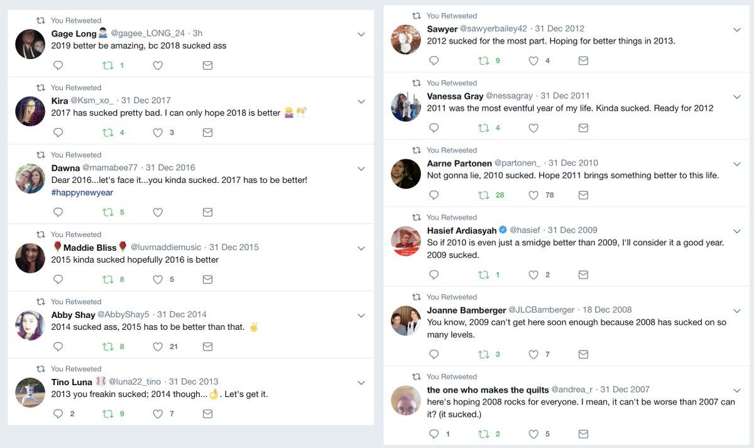Reply to Gage Long's 2019 tweet
Image resolution: width=754 pixels, height=448 pixels.
tap(58, 65)
